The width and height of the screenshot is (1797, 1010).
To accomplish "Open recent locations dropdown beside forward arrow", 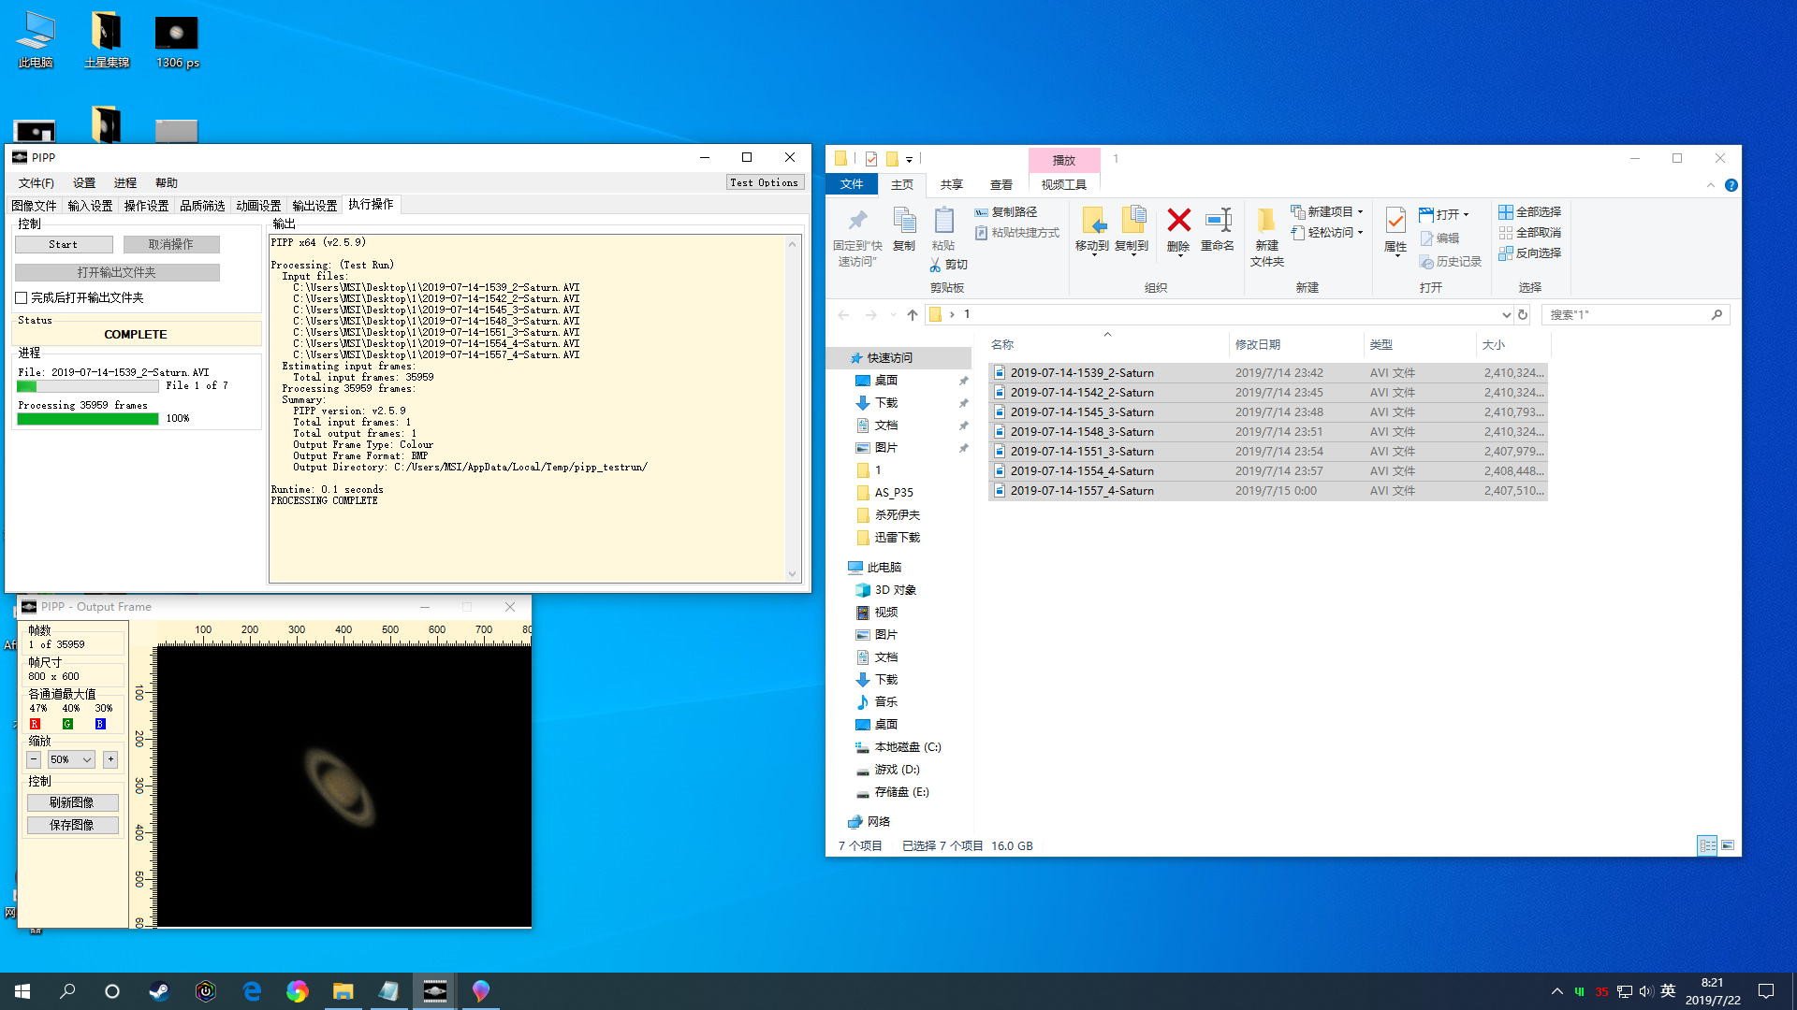I will (x=893, y=315).
